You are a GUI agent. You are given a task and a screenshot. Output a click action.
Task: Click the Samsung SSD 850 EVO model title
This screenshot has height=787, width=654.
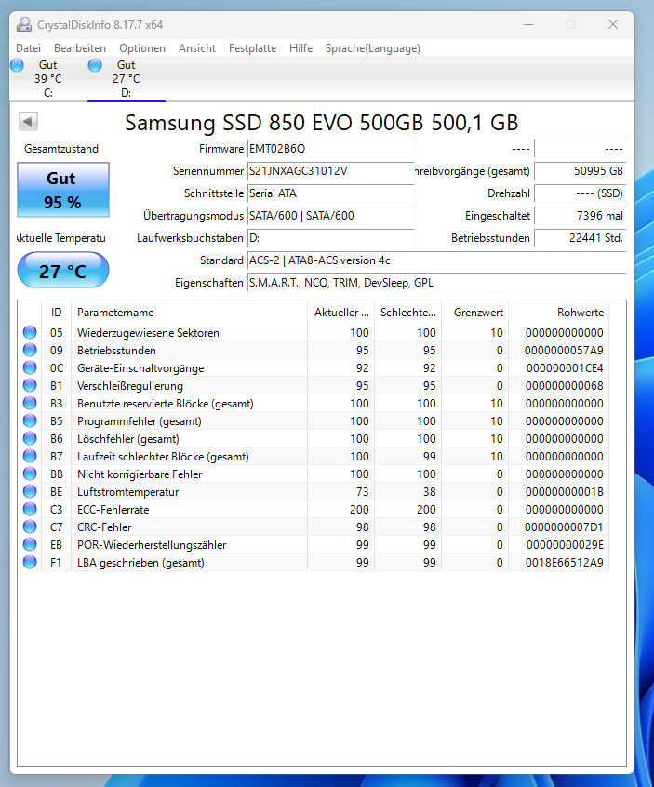click(x=321, y=123)
